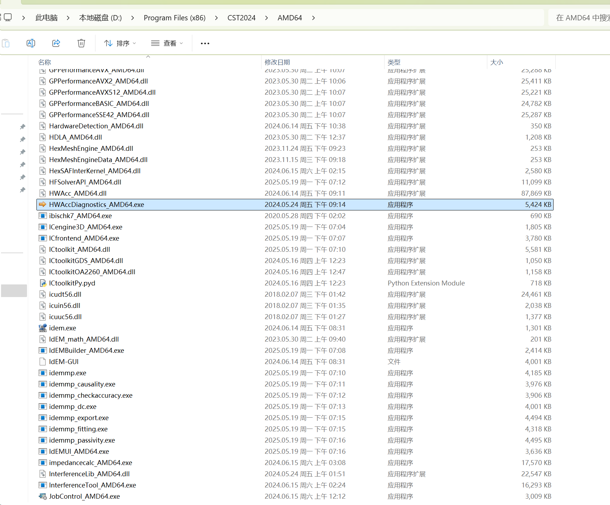Click the view layout icon next to 查看
610x505 pixels.
click(x=155, y=43)
